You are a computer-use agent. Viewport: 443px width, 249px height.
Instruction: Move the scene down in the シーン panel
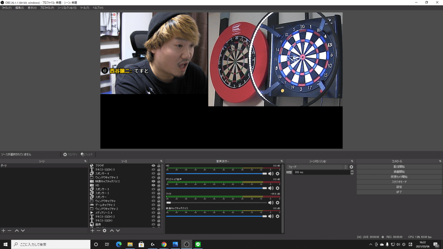[x=23, y=231]
